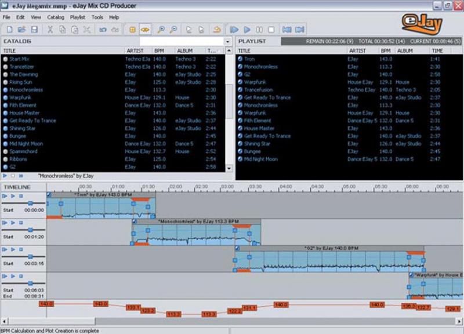Toggle the checkbox on the G2 clip header
Viewport: 464px width, 334px height.
[237, 248]
